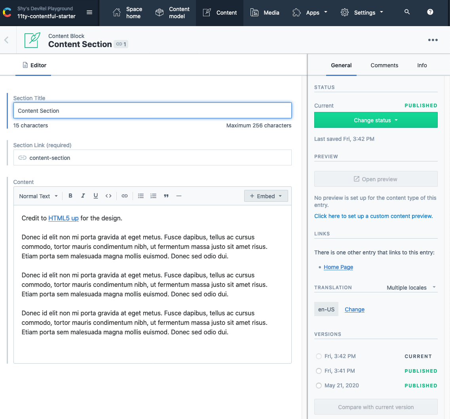Open the Embed dropdown
Viewport: 450px width, 419px height.
click(266, 196)
